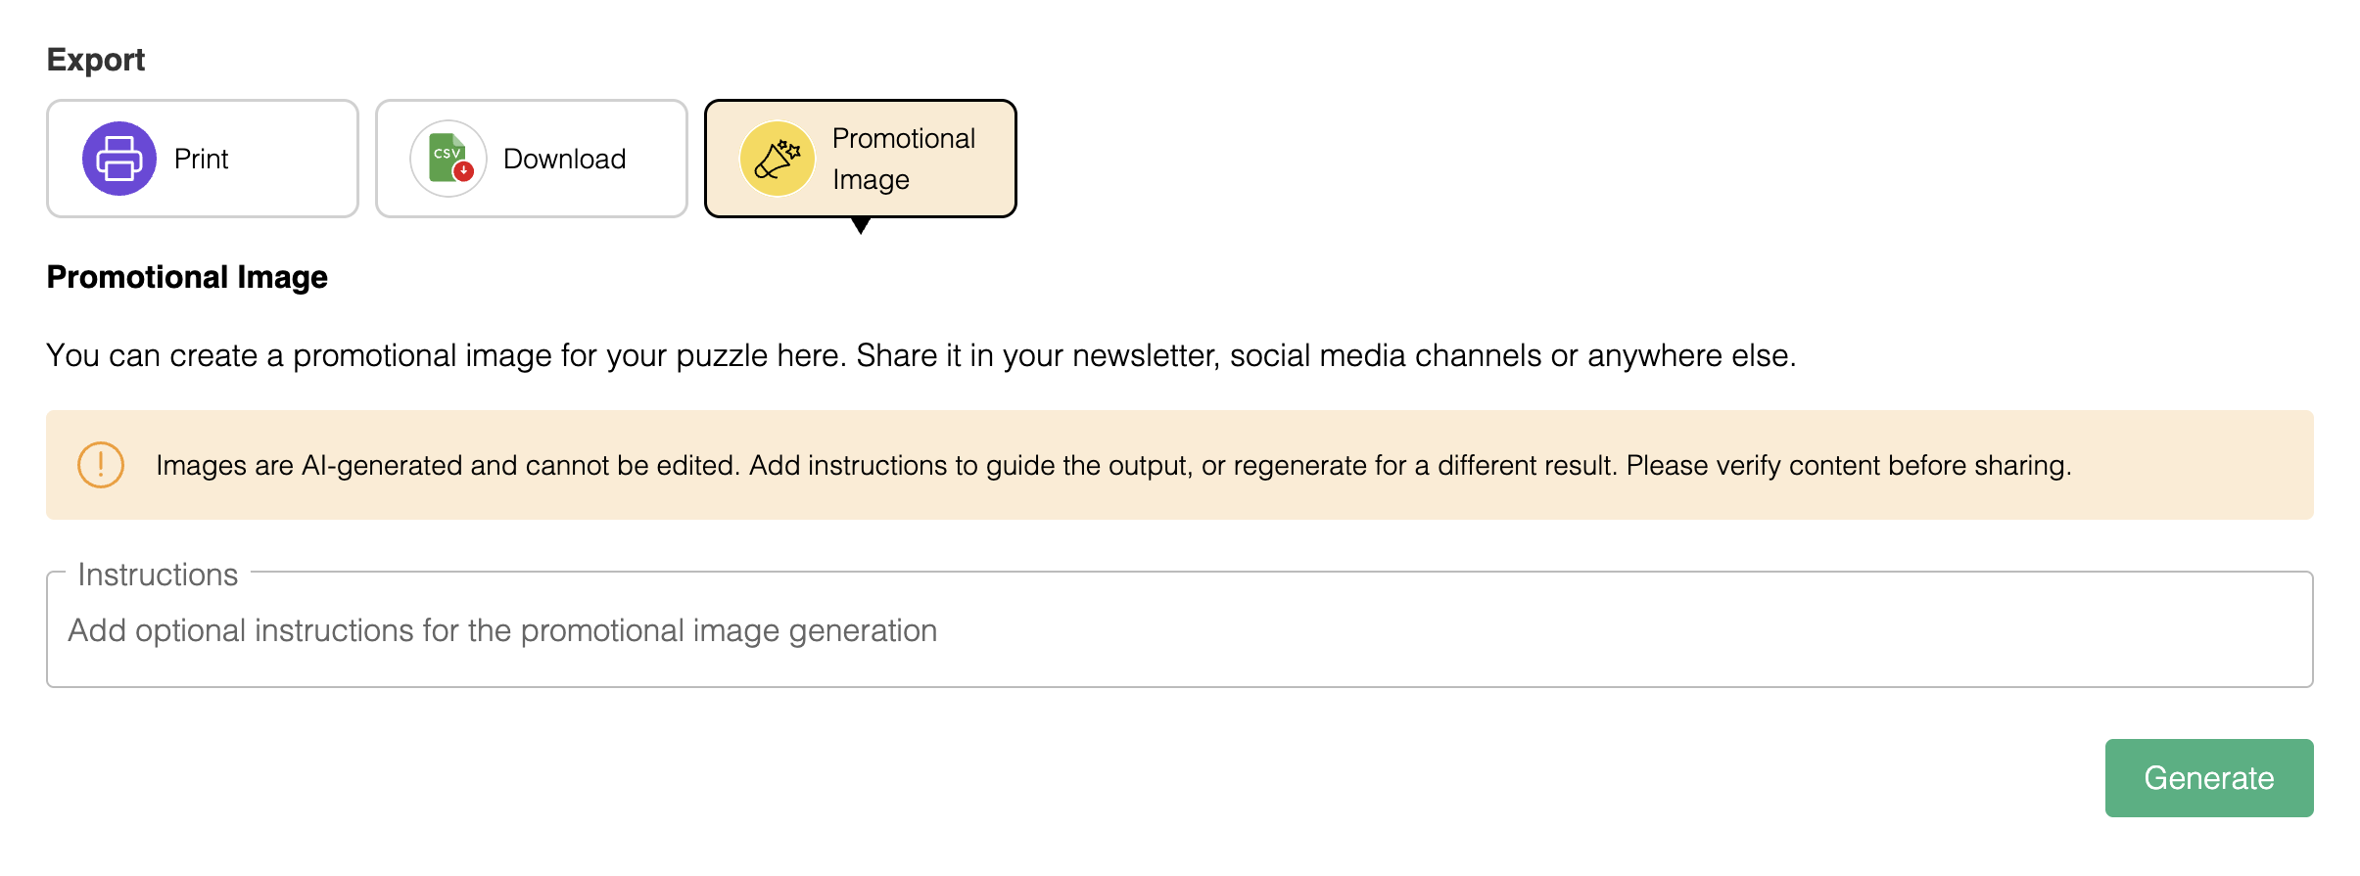Click the "Promotional Image" button label text
This screenshot has width=2360, height=876.
[904, 159]
